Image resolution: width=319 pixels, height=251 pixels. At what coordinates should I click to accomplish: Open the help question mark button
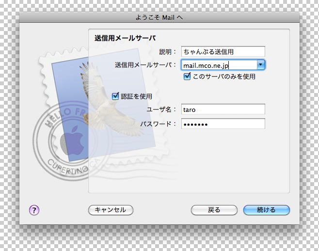click(34, 210)
